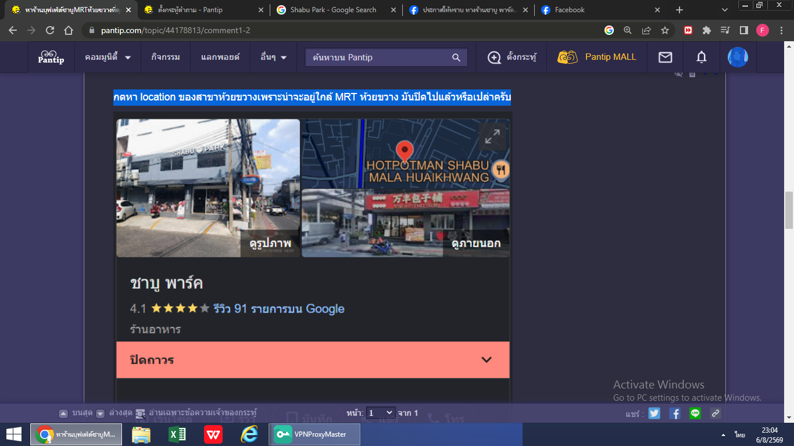Expand the อื่นๆ dropdown menu
The image size is (794, 446).
274,57
